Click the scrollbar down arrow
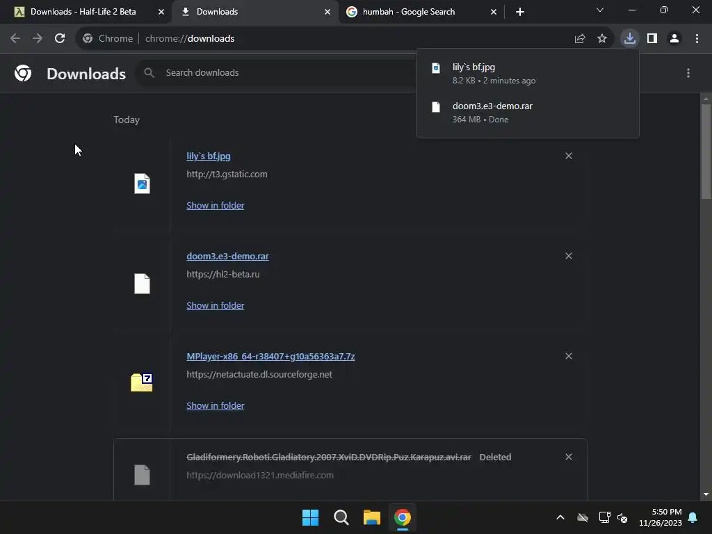This screenshot has height=534, width=712. (706, 494)
